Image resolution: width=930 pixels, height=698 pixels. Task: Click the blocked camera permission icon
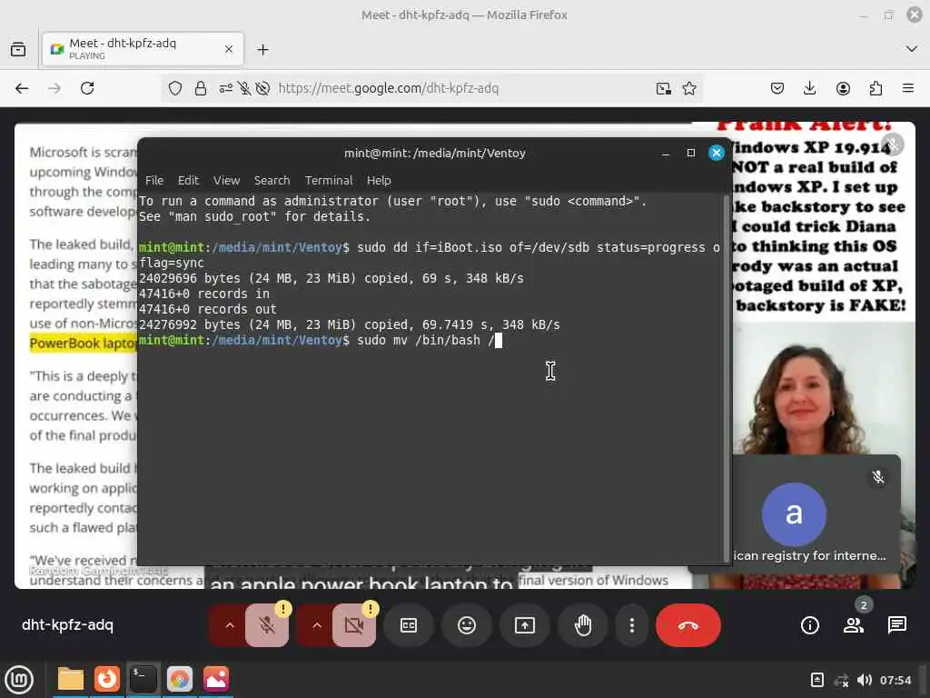pyautogui.click(x=262, y=88)
